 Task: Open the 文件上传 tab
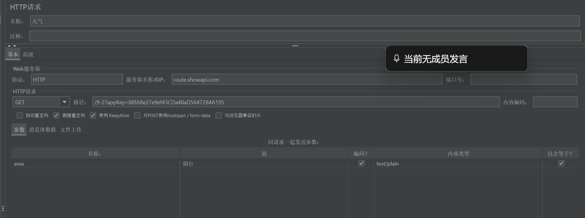[x=71, y=129]
